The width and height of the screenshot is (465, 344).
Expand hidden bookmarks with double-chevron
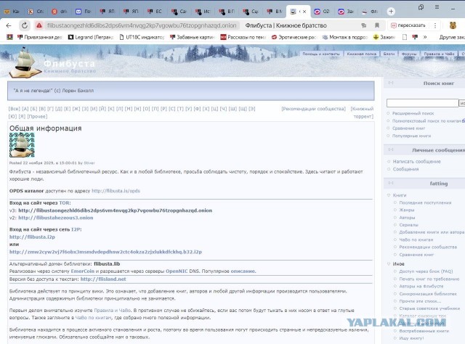coord(425,37)
